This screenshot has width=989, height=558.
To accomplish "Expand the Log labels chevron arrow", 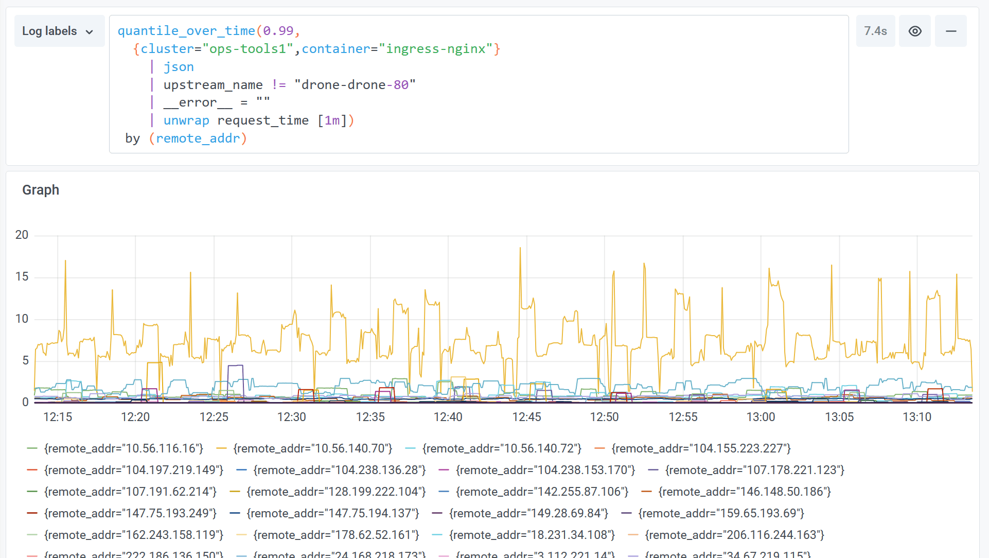I will [90, 32].
